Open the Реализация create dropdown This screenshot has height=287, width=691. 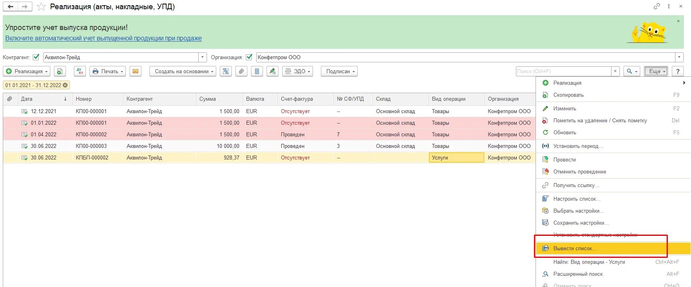(26, 71)
